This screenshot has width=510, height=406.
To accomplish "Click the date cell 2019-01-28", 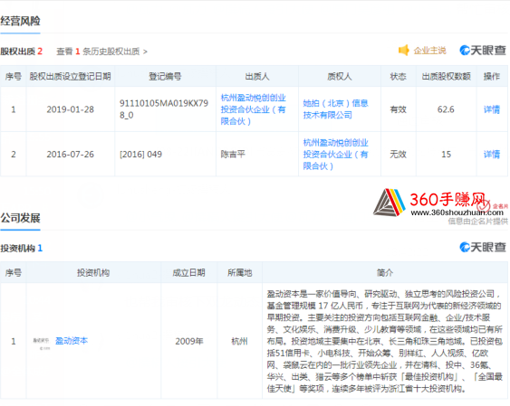I will point(70,109).
